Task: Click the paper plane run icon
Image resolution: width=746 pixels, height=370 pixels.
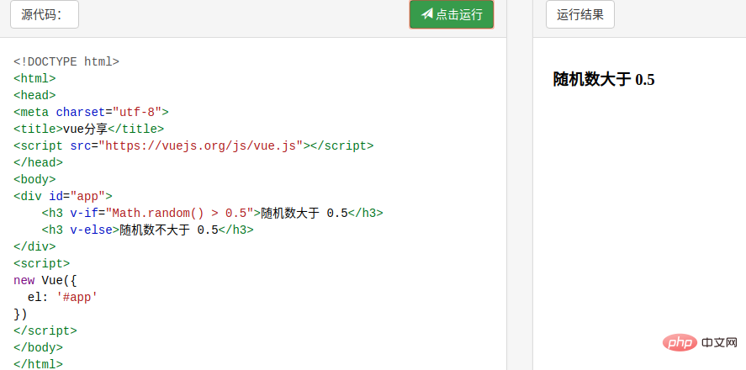Action: click(427, 14)
